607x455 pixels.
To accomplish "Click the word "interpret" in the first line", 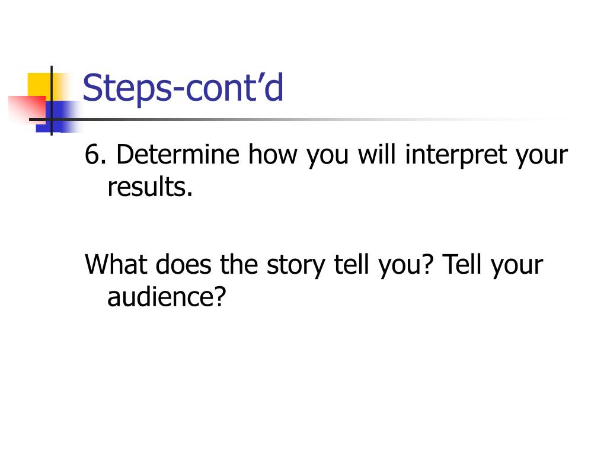I will pos(456,155).
